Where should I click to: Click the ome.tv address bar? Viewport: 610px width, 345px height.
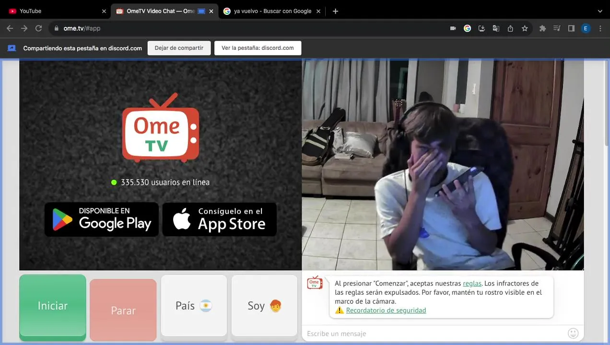coord(249,28)
